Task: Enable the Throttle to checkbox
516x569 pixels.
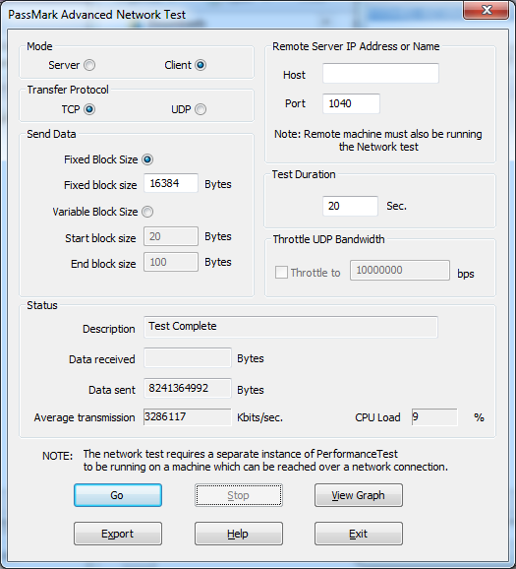Action: click(x=281, y=272)
